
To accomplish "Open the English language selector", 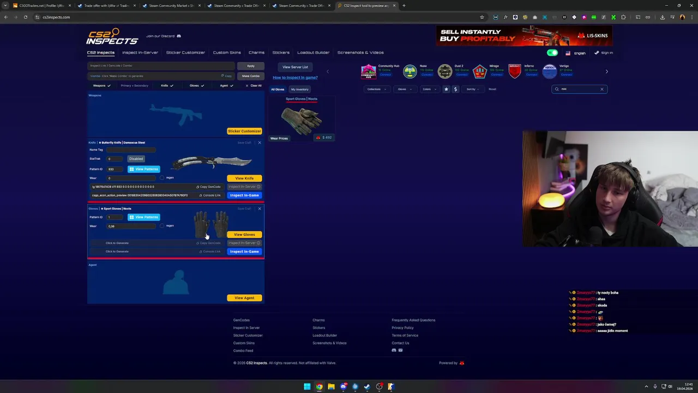I will pos(575,53).
